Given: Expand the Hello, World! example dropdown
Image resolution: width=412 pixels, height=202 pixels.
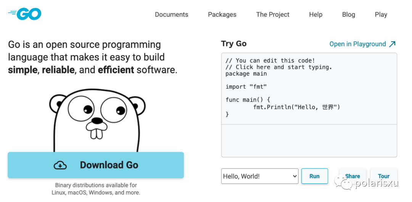Looking at the screenshot, I should pyautogui.click(x=260, y=176).
